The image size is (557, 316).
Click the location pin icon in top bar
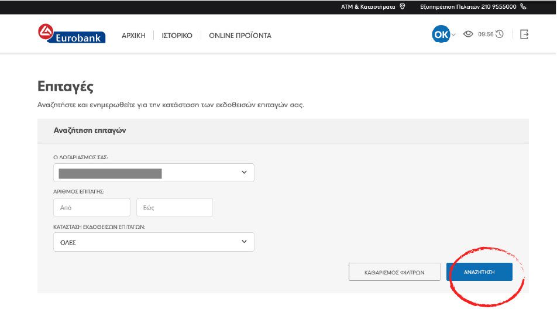point(402,6)
